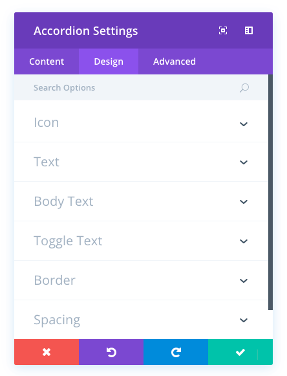Expand the Icon section chevron

point(244,124)
